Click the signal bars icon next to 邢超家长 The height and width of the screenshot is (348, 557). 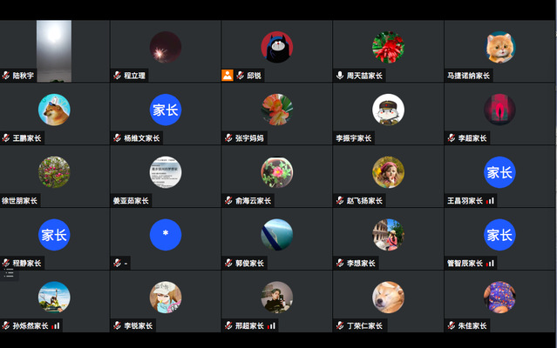tap(271, 325)
